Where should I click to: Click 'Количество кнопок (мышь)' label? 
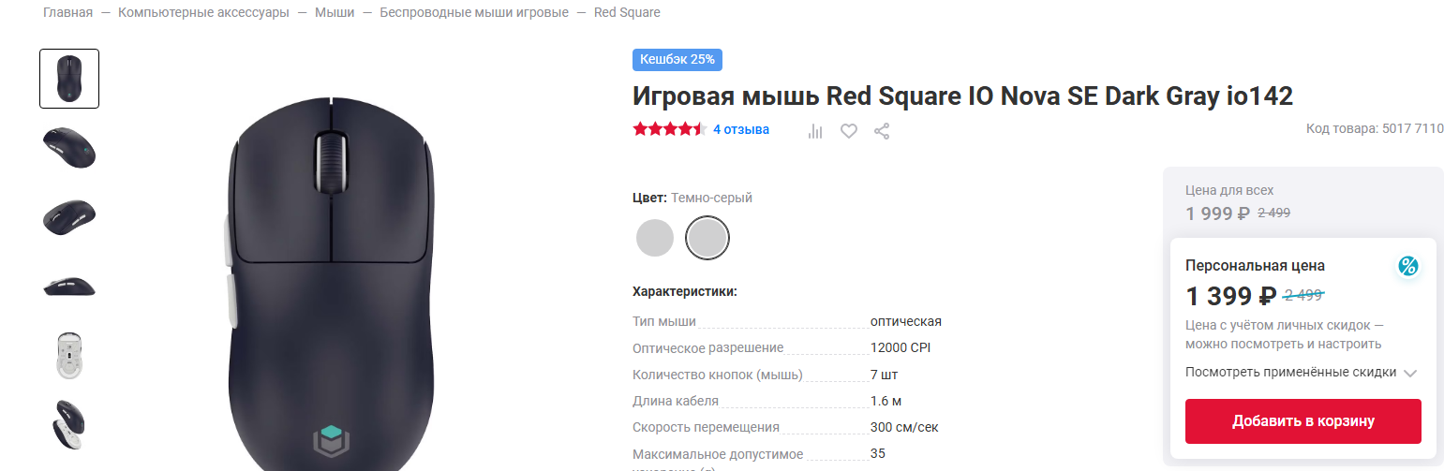[x=718, y=375]
